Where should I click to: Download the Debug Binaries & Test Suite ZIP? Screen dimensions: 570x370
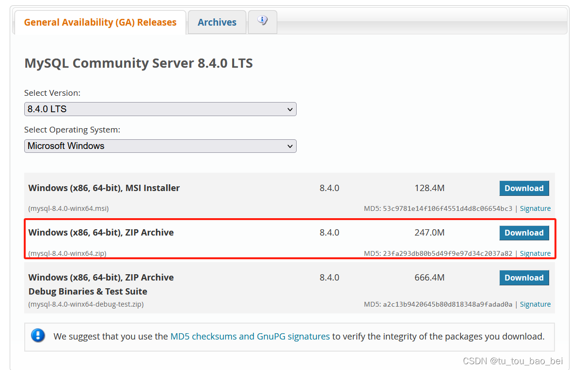tap(524, 278)
